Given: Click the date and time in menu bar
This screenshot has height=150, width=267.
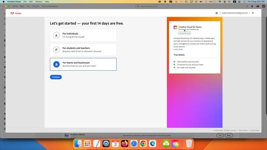Looking at the screenshot, I should pos(256,2).
